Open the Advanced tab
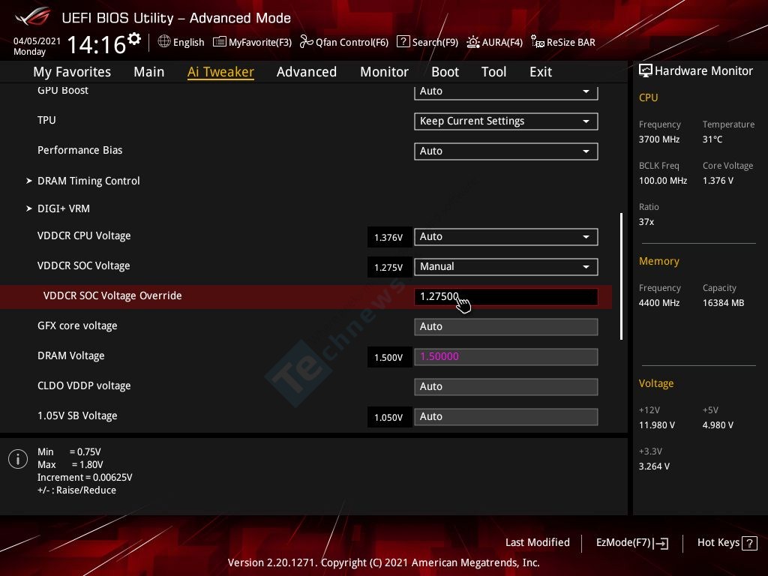The image size is (768, 576). pos(307,72)
